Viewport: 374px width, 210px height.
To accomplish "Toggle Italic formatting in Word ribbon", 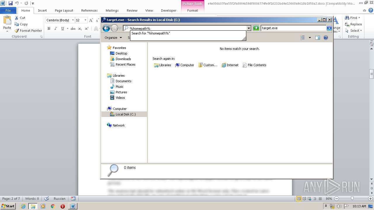I will click(x=56, y=29).
